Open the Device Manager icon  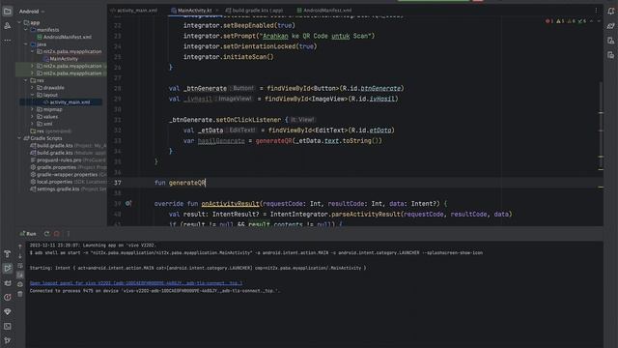611,41
